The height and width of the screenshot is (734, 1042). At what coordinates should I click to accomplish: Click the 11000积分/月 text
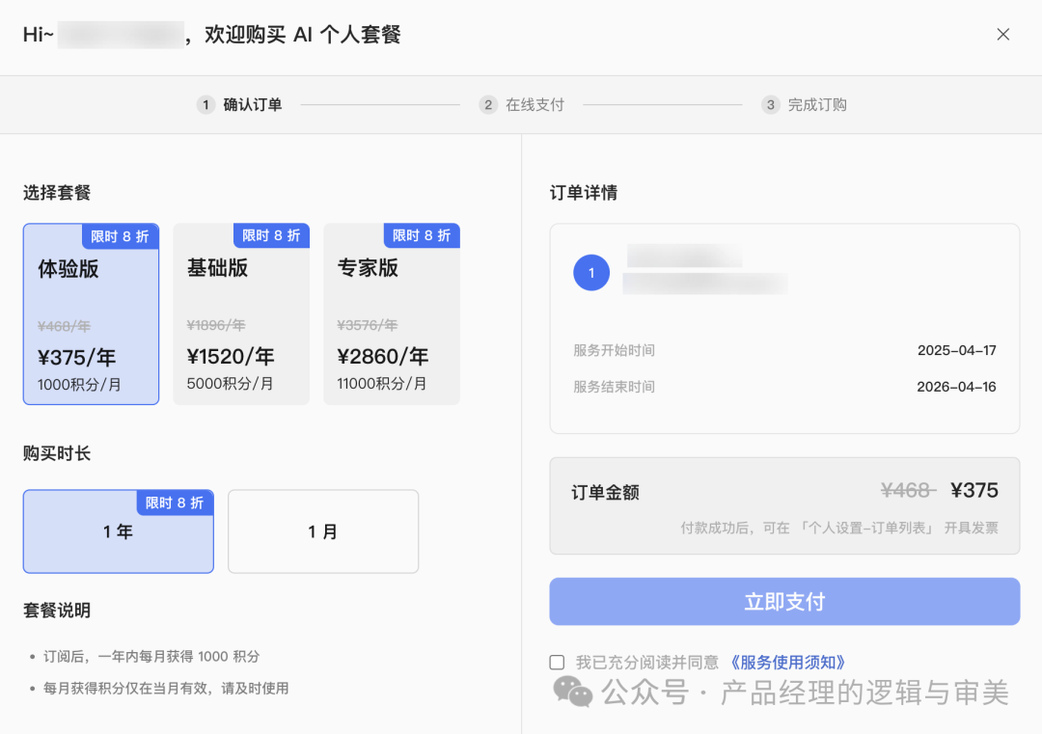[x=382, y=384]
